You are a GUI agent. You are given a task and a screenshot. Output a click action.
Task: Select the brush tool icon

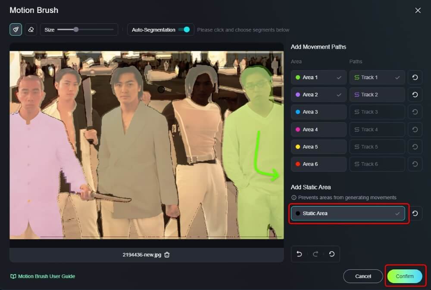[x=16, y=30]
